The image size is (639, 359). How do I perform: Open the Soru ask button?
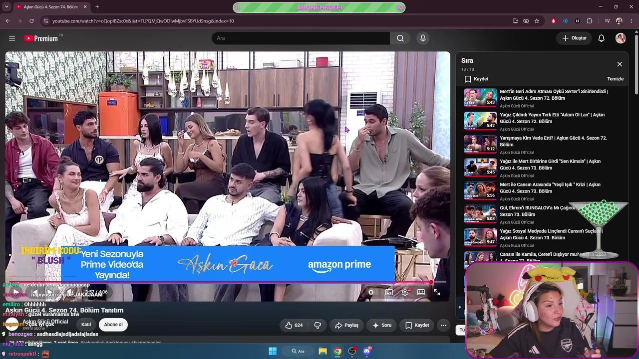coord(382,325)
